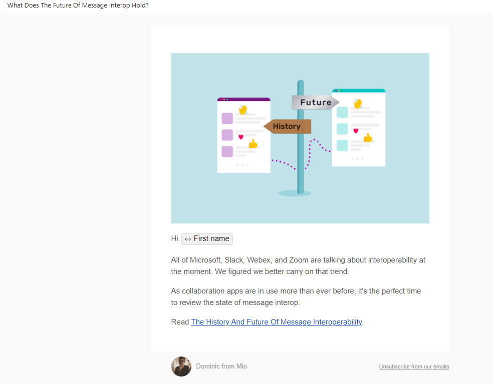Click the right browser window illustration

[358, 127]
